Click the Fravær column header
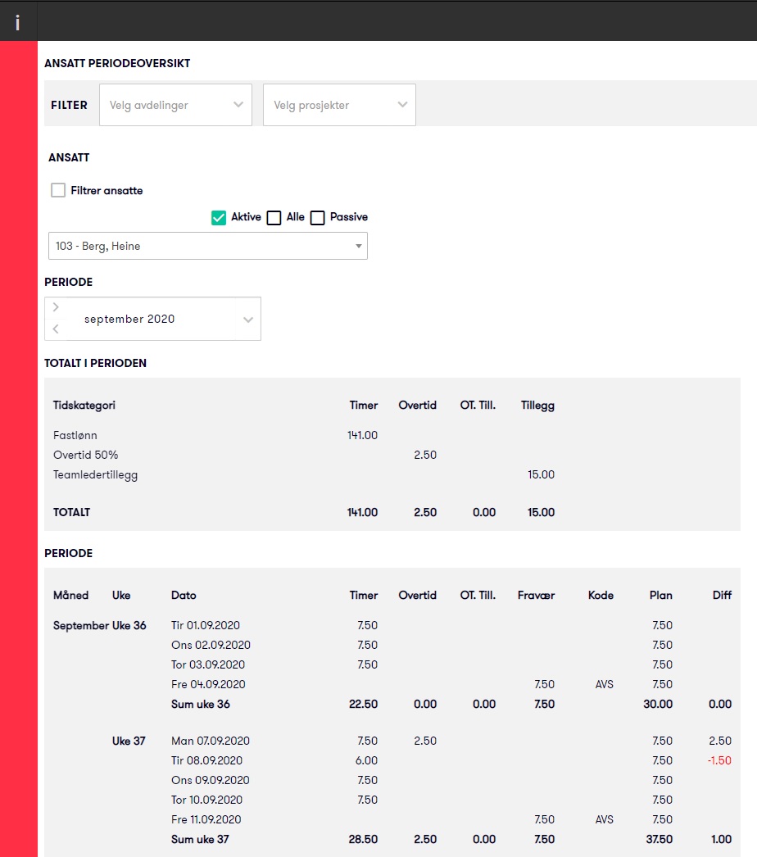This screenshot has height=857, width=757. click(536, 595)
